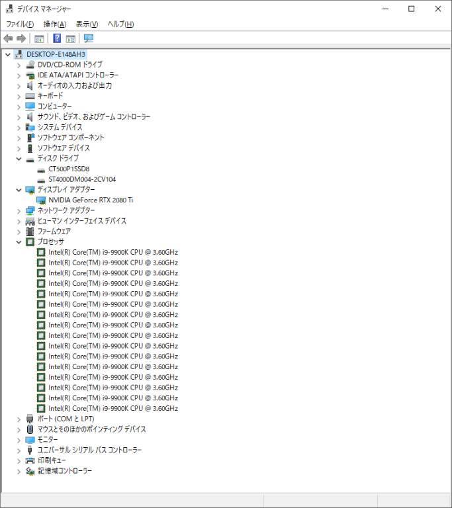This screenshot has width=452, height=508.
Task: Click the コンピューター monitor icon
Action: tap(30, 106)
